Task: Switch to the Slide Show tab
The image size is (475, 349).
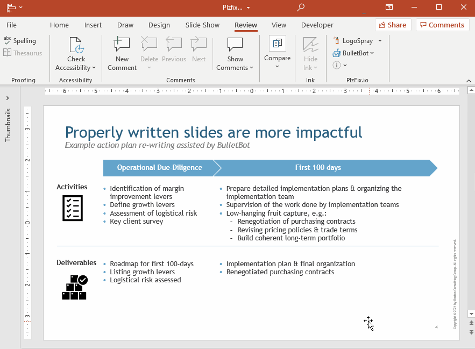Action: (202, 25)
